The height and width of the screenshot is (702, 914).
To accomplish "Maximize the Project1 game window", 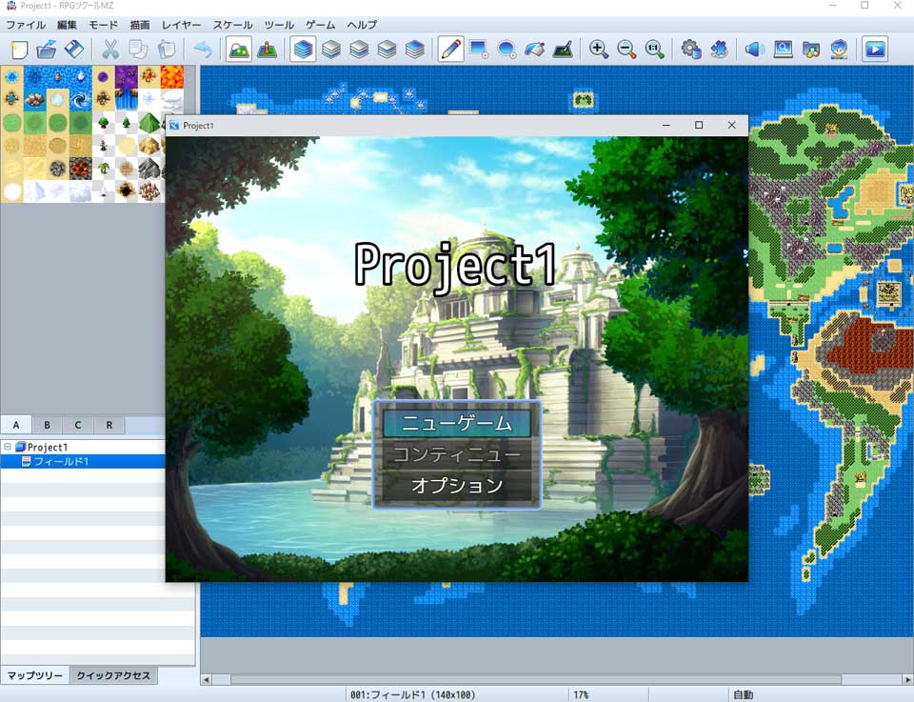I will (699, 125).
